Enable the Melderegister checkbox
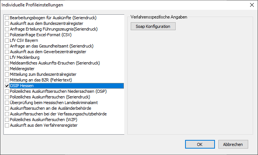This screenshot has width=258, height=155. (x=7, y=69)
